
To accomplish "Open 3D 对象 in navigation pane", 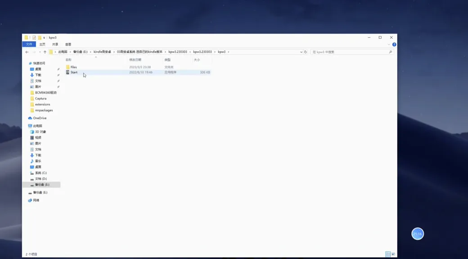I will 40,132.
